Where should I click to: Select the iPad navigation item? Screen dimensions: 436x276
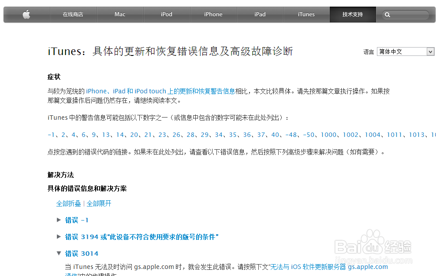coord(260,15)
